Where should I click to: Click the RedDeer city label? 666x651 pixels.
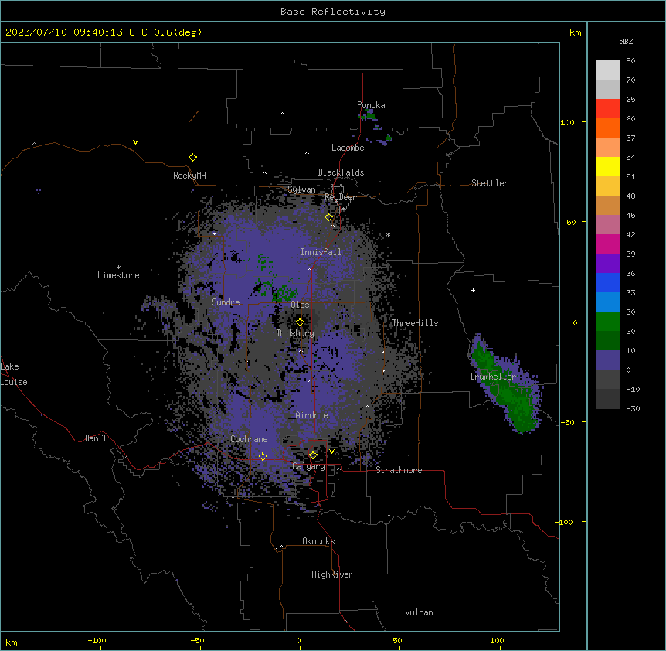(x=340, y=197)
